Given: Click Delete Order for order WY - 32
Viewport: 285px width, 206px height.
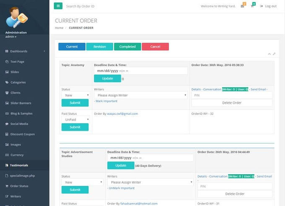Looking at the screenshot, I should click(x=232, y=103).
